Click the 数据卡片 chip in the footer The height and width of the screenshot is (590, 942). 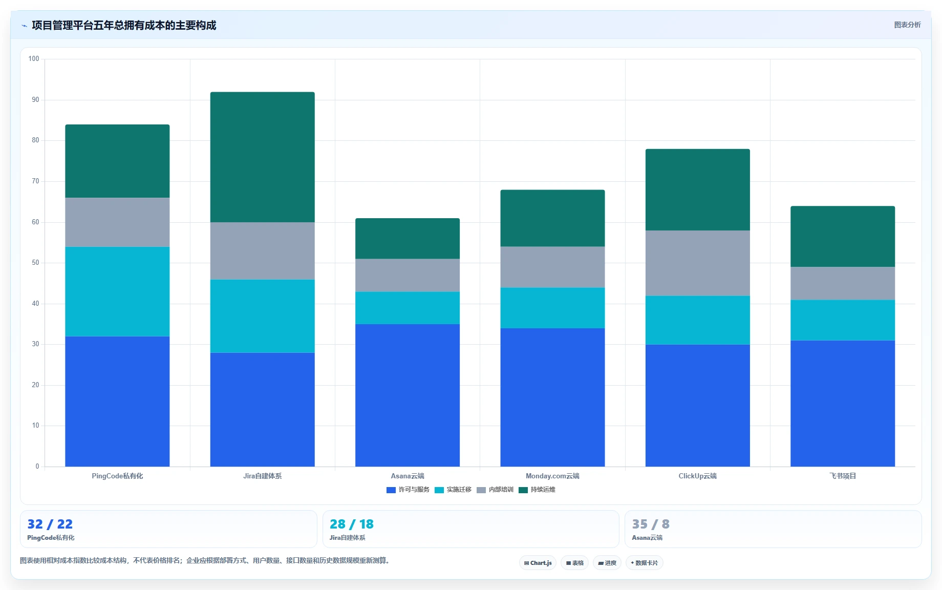point(644,563)
